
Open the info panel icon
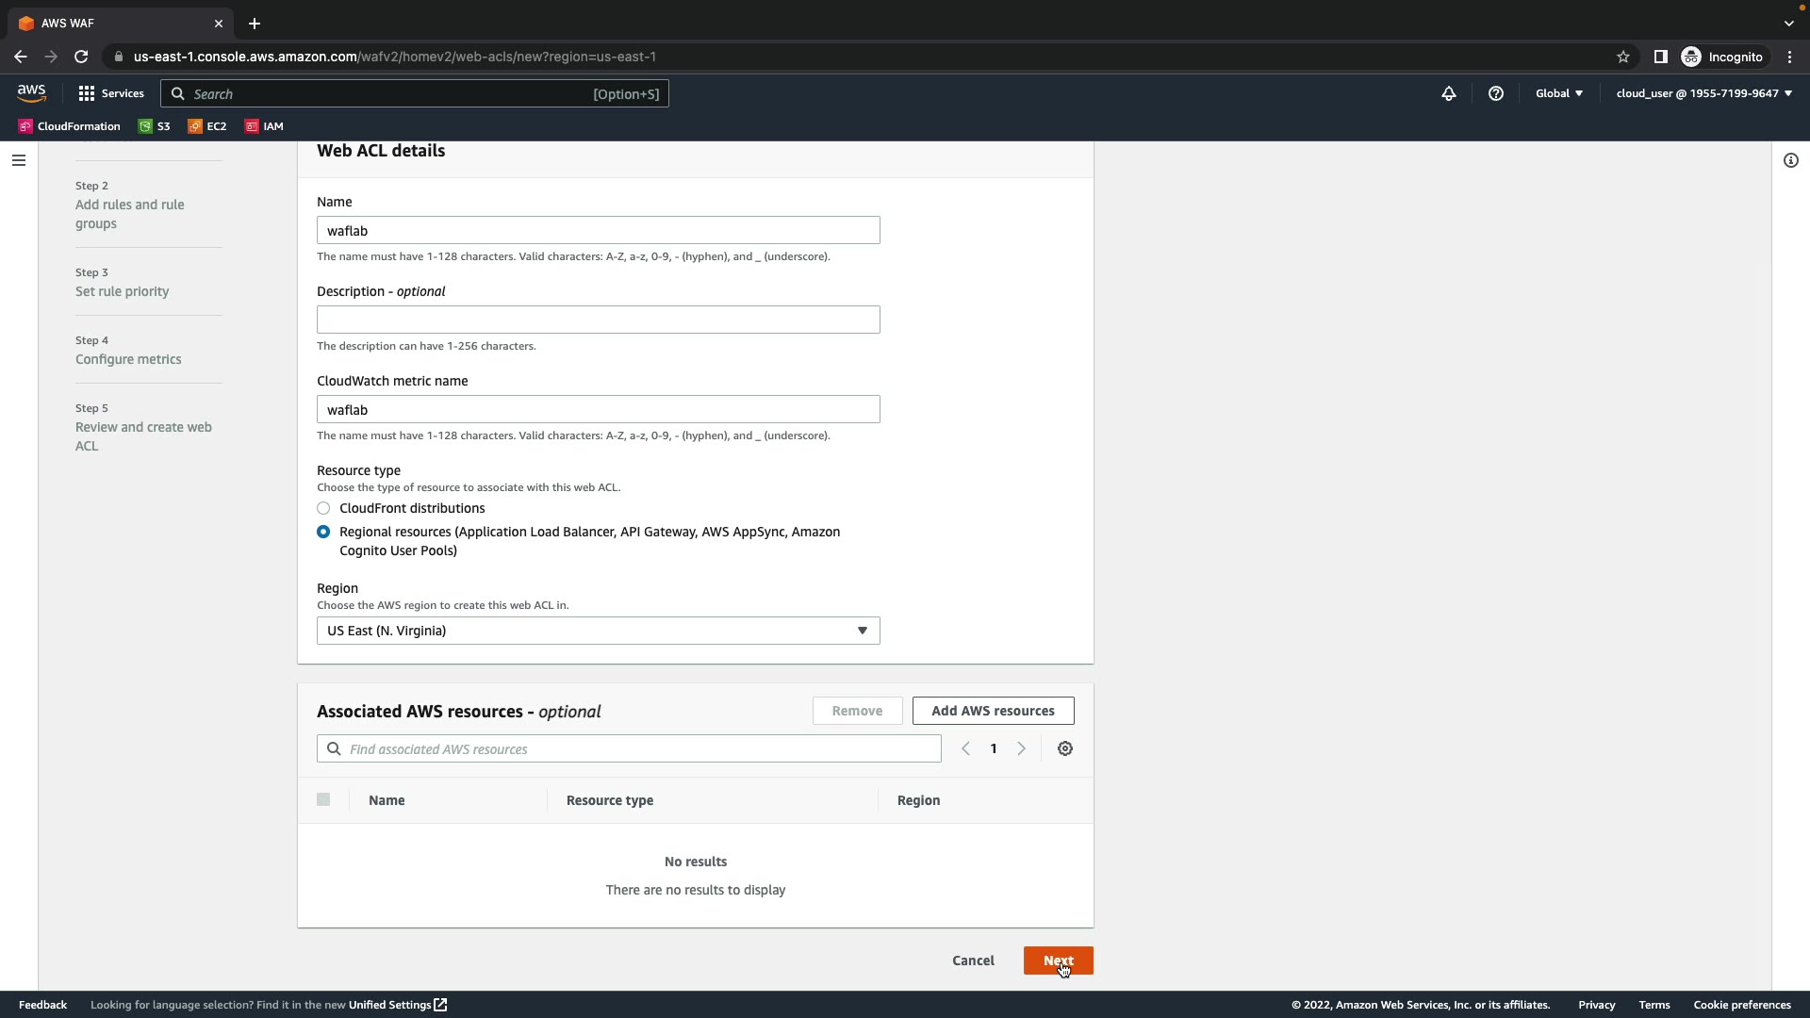[x=1790, y=160]
